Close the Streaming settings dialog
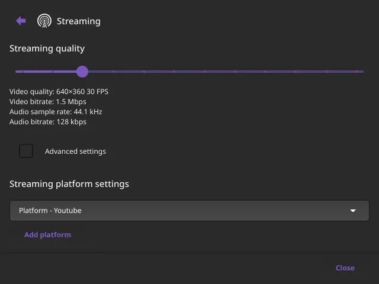 345,268
